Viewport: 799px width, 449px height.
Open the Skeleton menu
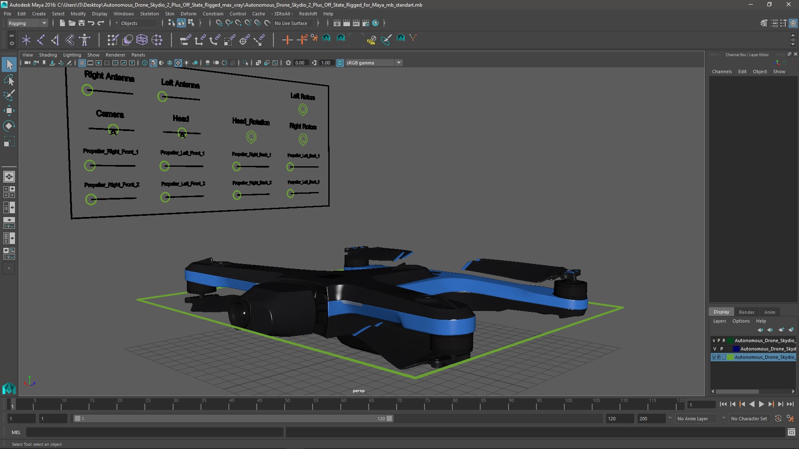pos(149,14)
